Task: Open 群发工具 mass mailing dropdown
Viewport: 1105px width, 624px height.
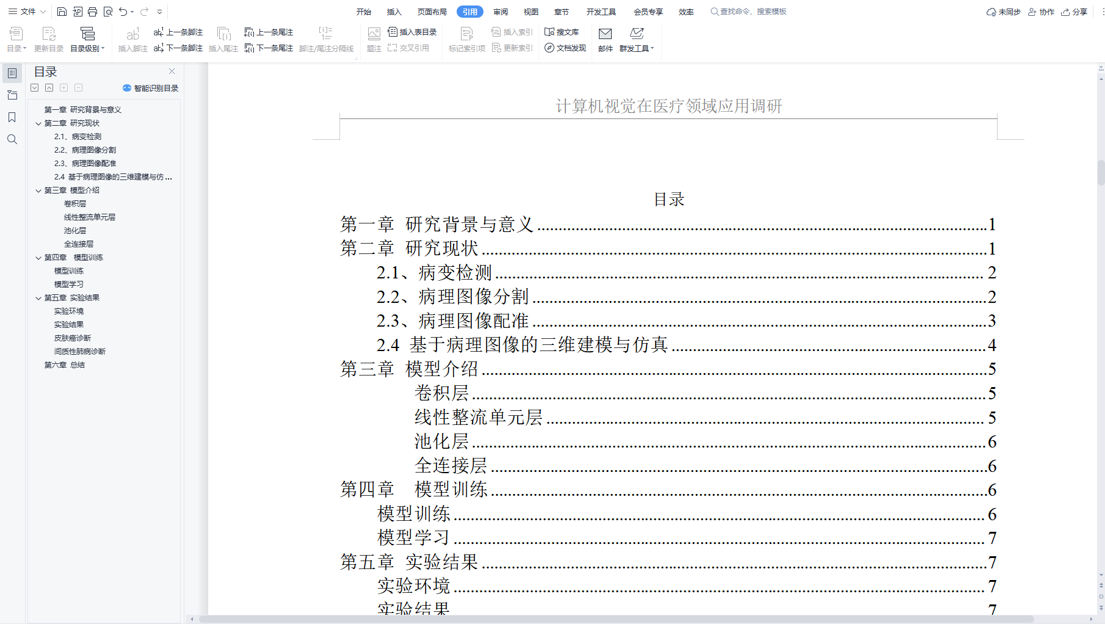Action: point(637,39)
